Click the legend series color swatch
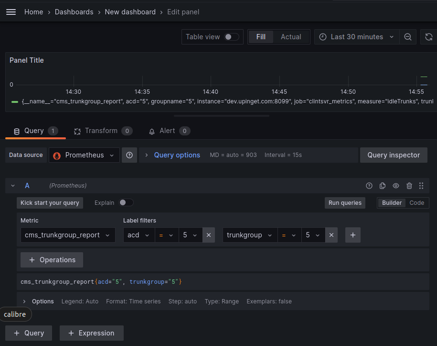This screenshot has width=437, height=346. tap(15, 101)
